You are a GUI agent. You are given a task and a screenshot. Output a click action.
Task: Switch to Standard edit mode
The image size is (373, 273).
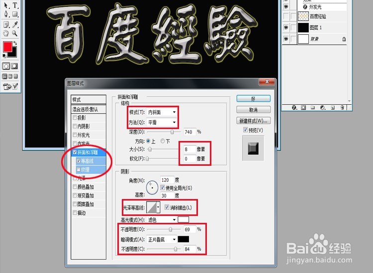click(6, 66)
